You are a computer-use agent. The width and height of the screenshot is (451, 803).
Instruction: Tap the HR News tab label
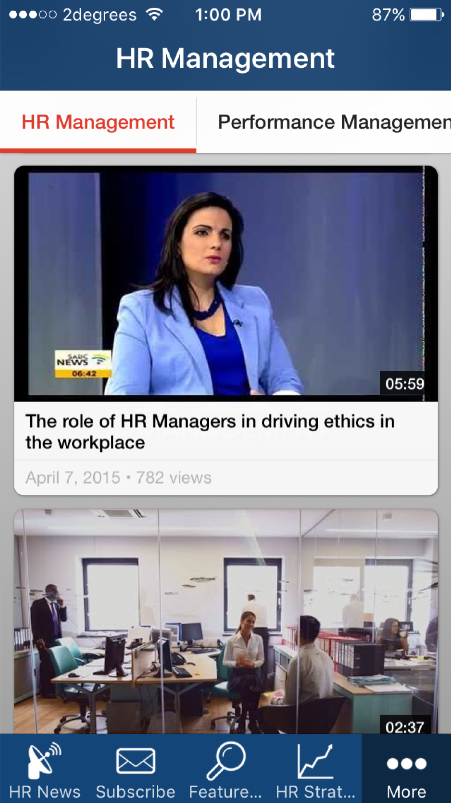tap(44, 792)
